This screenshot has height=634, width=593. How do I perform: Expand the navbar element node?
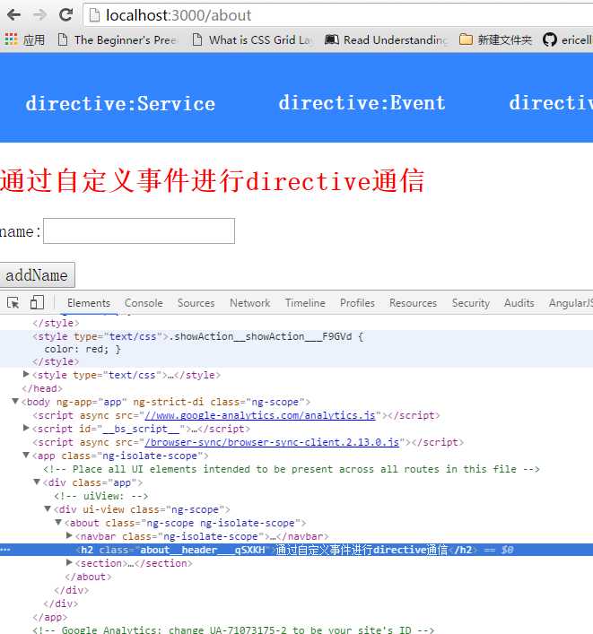69,535
